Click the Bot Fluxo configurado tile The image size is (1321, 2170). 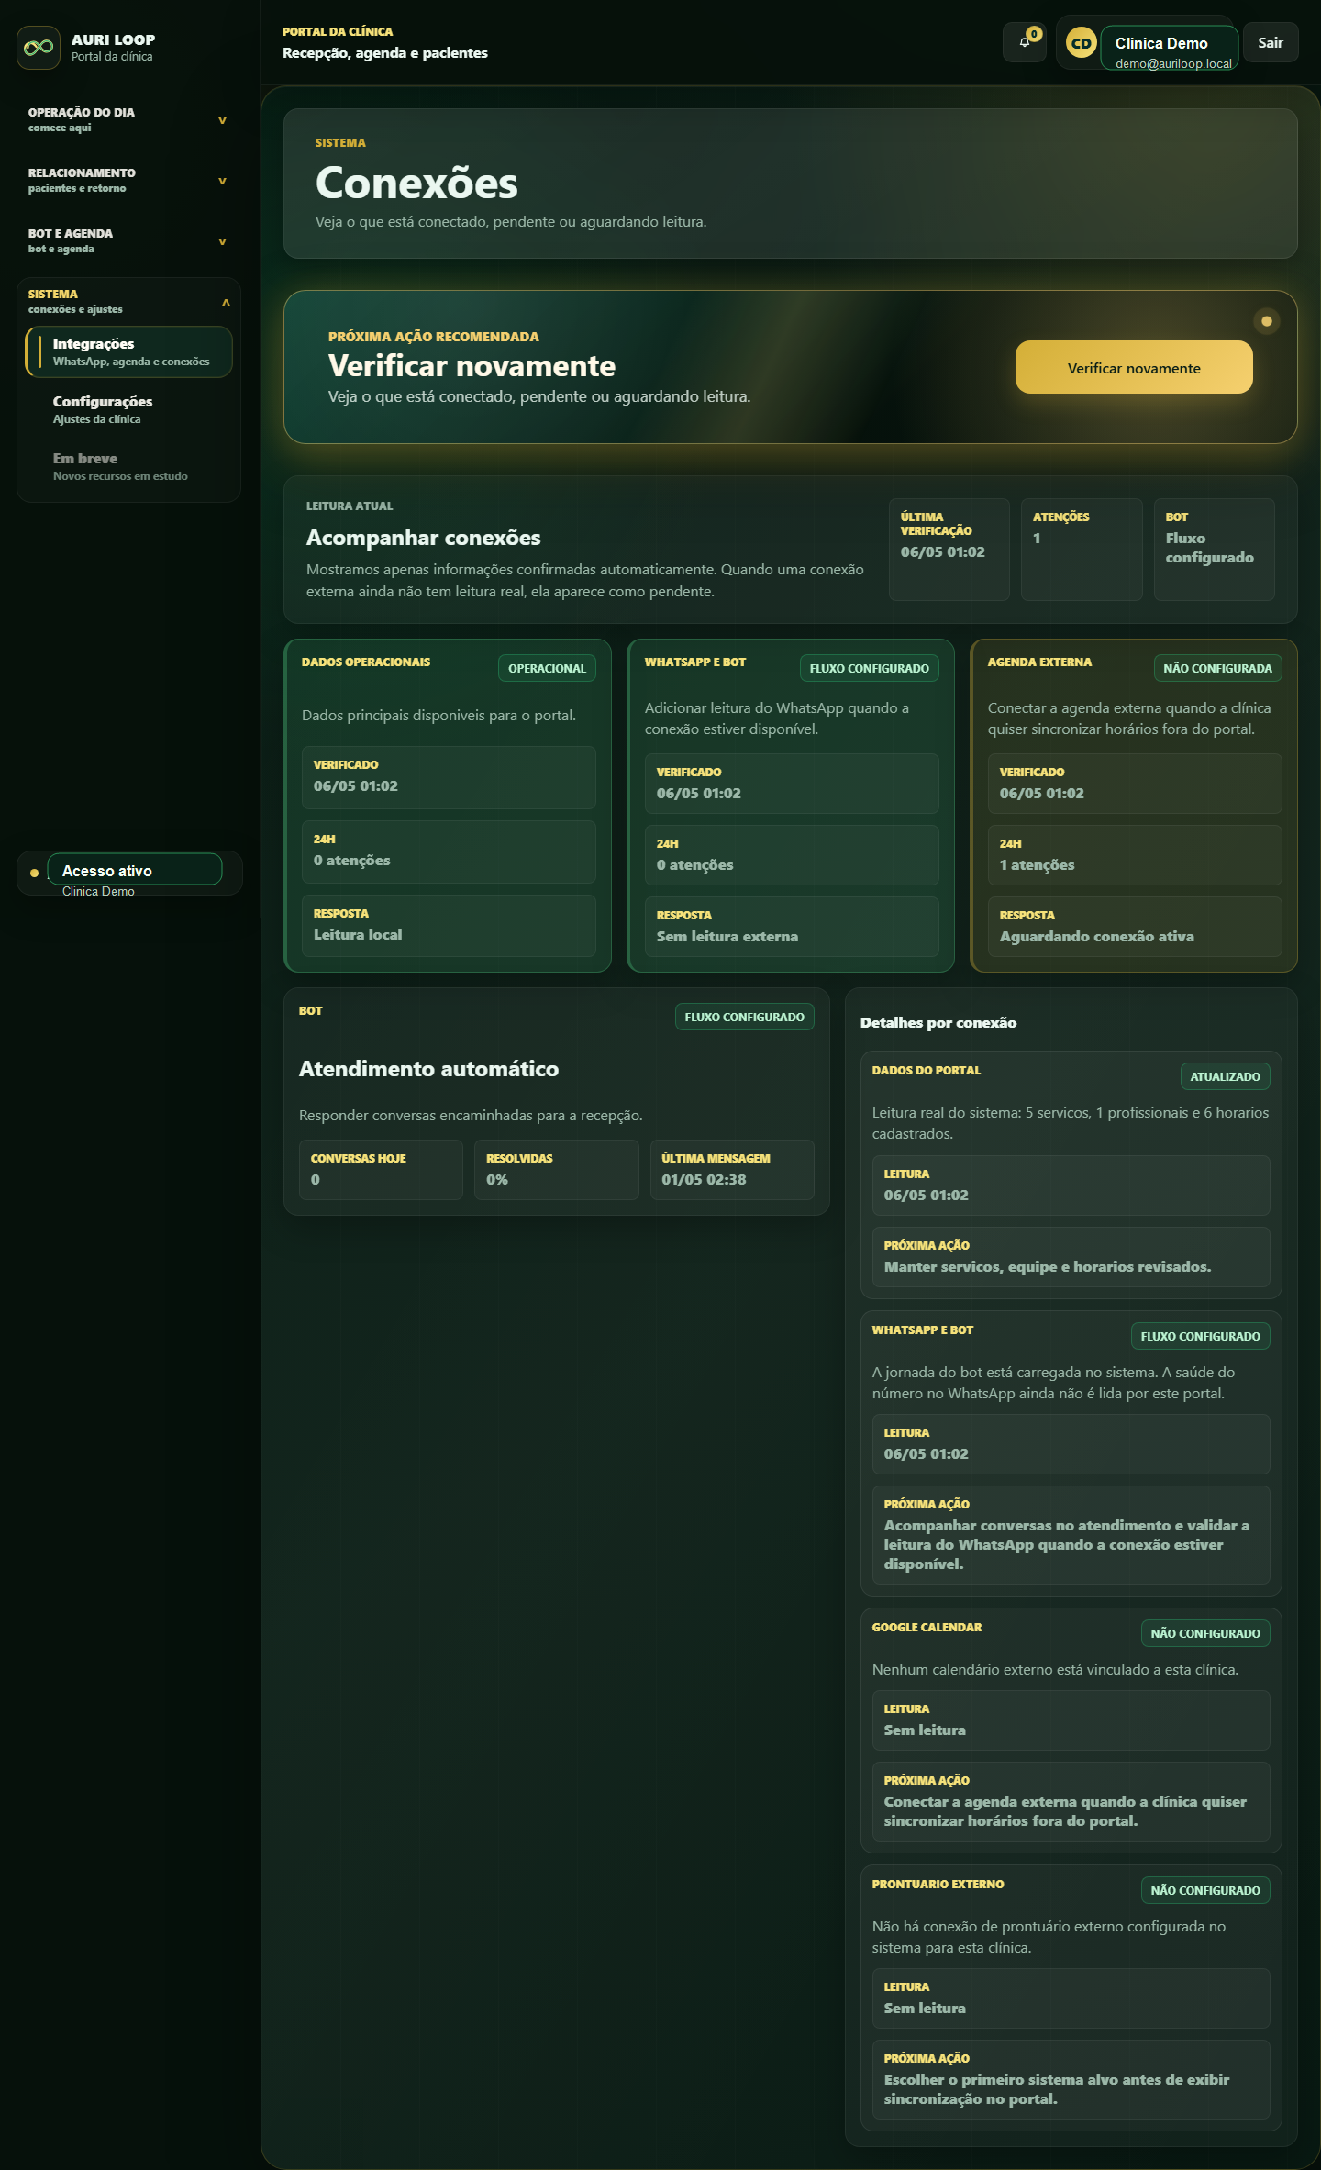tap(1215, 550)
